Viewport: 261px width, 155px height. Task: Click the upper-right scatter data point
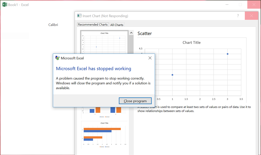[x=228, y=54]
